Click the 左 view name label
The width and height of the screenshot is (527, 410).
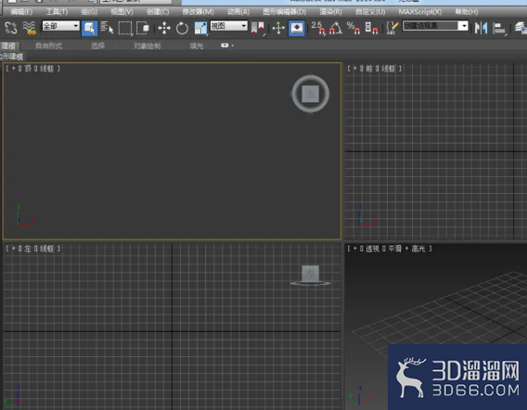[x=28, y=249]
